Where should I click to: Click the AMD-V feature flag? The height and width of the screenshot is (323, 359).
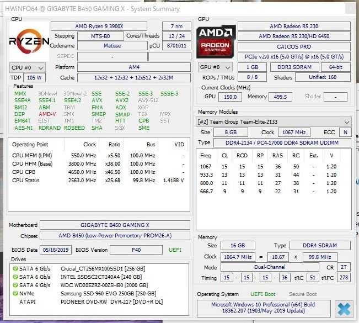[x=47, y=114]
